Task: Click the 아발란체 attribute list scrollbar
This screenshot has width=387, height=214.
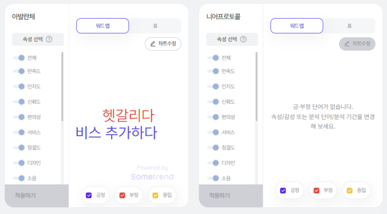Action: click(62, 87)
